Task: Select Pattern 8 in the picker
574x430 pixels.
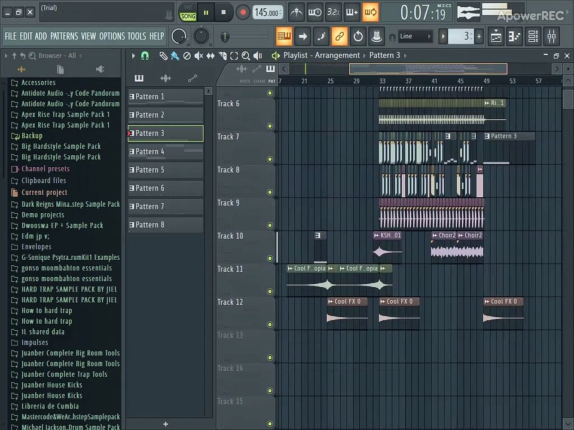Action: click(x=166, y=225)
